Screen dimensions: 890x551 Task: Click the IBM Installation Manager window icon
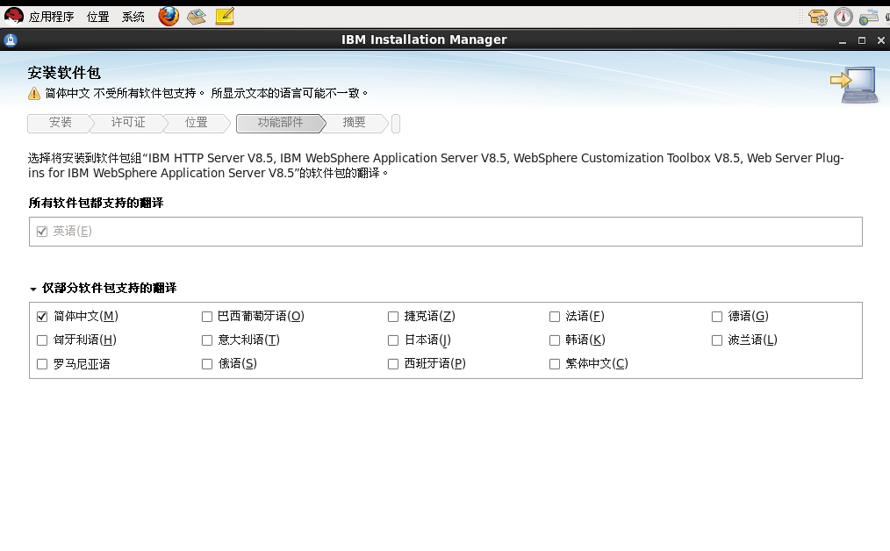11,39
